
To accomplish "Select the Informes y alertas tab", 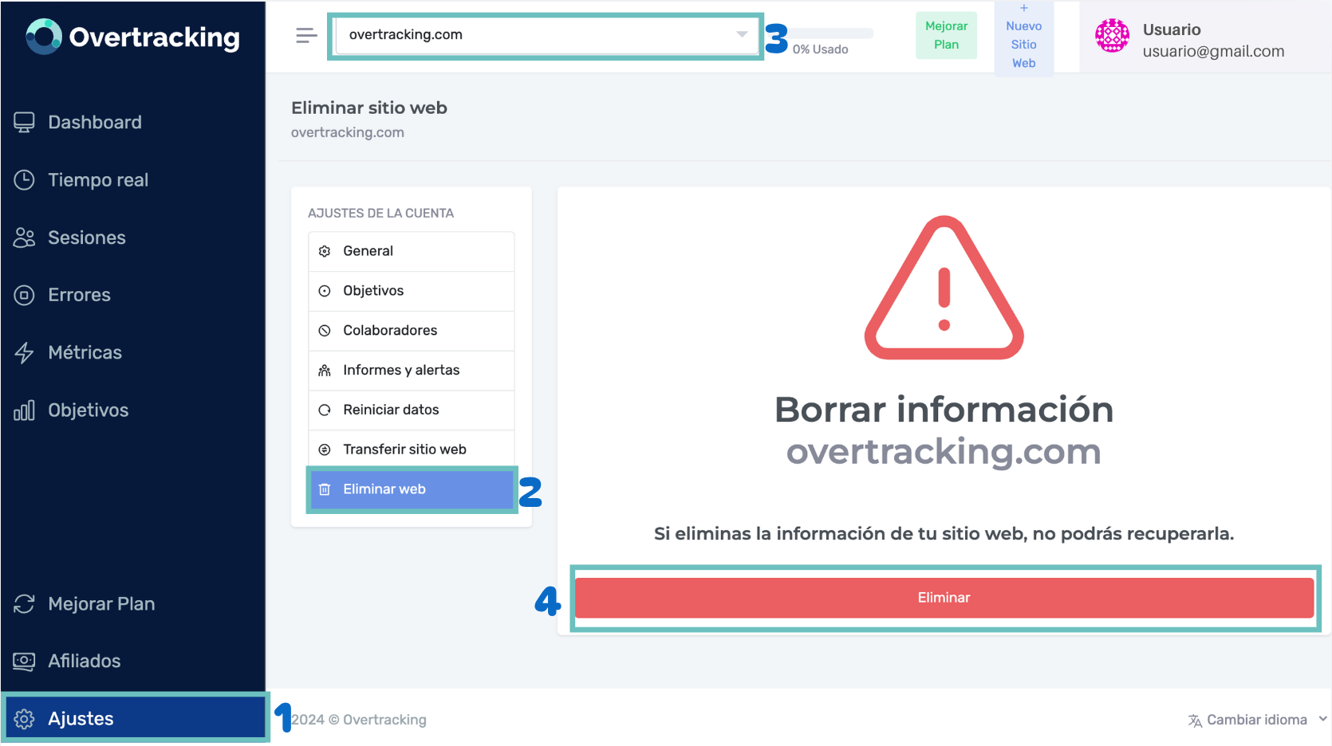I will [x=412, y=371].
